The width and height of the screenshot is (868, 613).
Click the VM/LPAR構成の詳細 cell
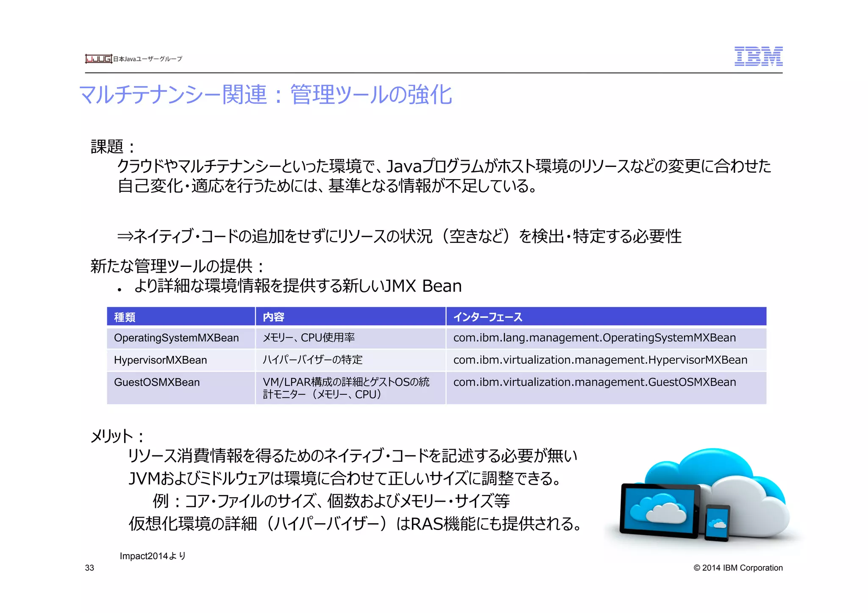click(x=351, y=388)
